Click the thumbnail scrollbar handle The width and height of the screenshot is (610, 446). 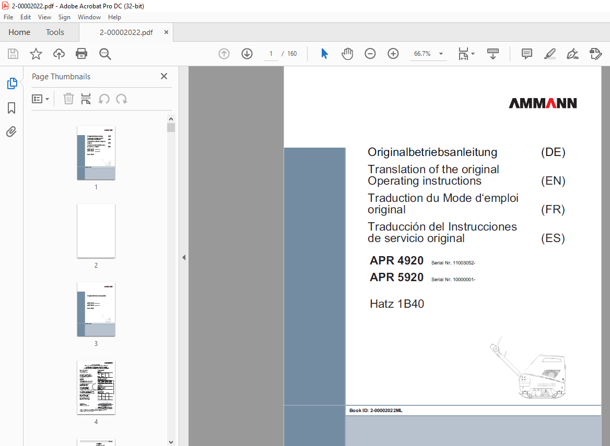[171, 127]
